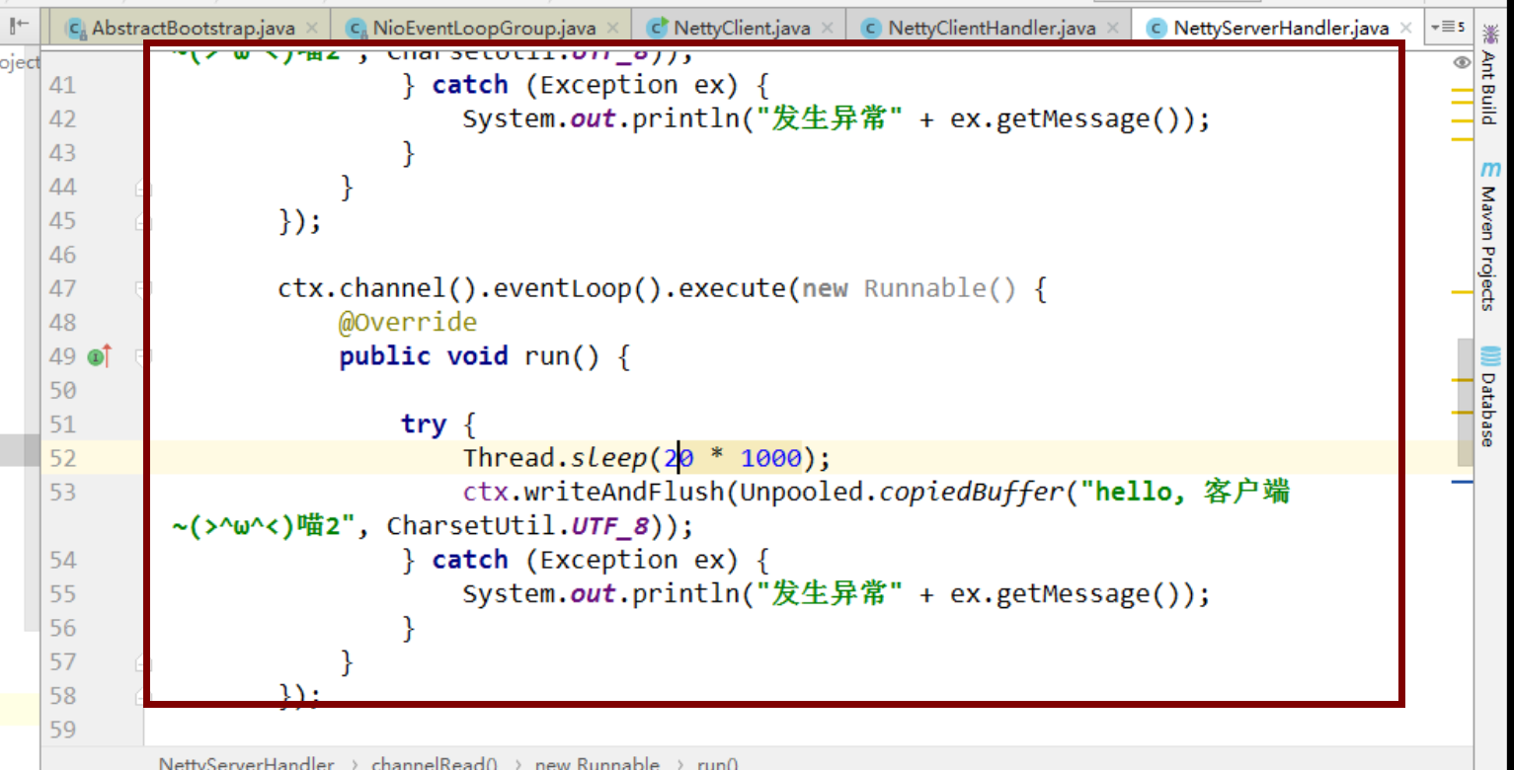Click the word sleep on line 52

(608, 459)
